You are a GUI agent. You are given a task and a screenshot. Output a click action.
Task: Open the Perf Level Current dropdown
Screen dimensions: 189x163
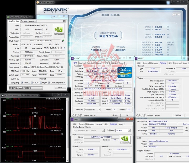[x=123, y=130]
